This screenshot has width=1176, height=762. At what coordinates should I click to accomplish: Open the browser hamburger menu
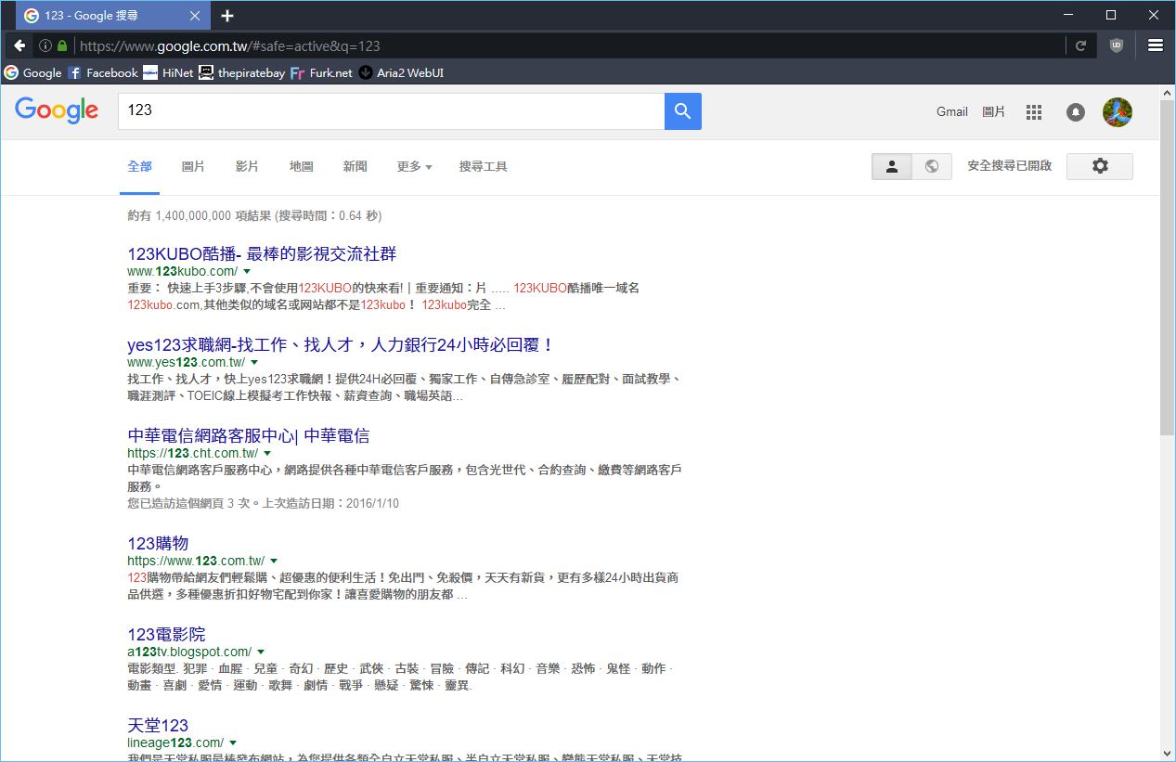1155,45
